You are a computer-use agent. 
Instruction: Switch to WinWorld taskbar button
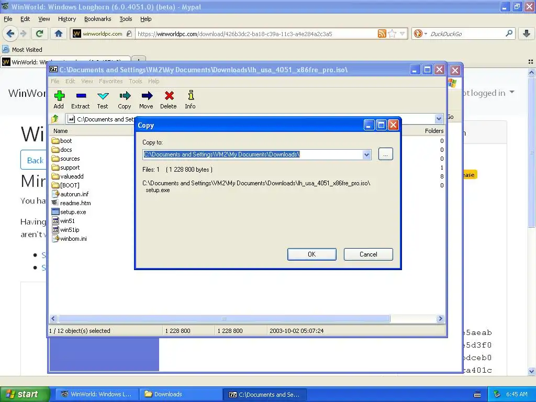pyautogui.click(x=97, y=394)
